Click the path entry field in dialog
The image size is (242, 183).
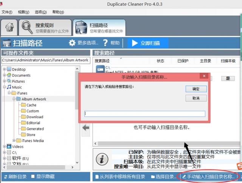[x=145, y=114]
